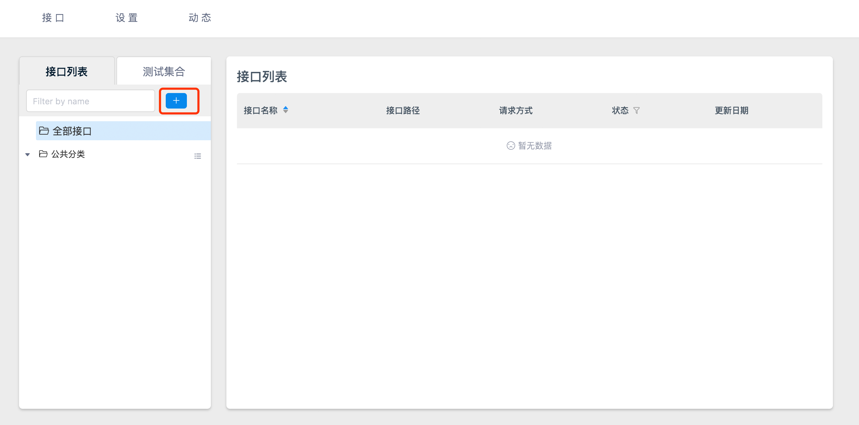The image size is (859, 425).
Task: Click the folder icon before 公共分类
Action: 43,154
